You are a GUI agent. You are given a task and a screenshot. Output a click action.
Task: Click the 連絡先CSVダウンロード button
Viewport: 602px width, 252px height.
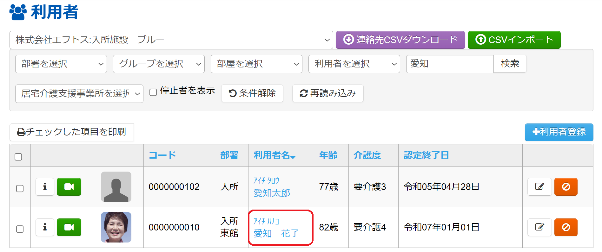click(400, 40)
